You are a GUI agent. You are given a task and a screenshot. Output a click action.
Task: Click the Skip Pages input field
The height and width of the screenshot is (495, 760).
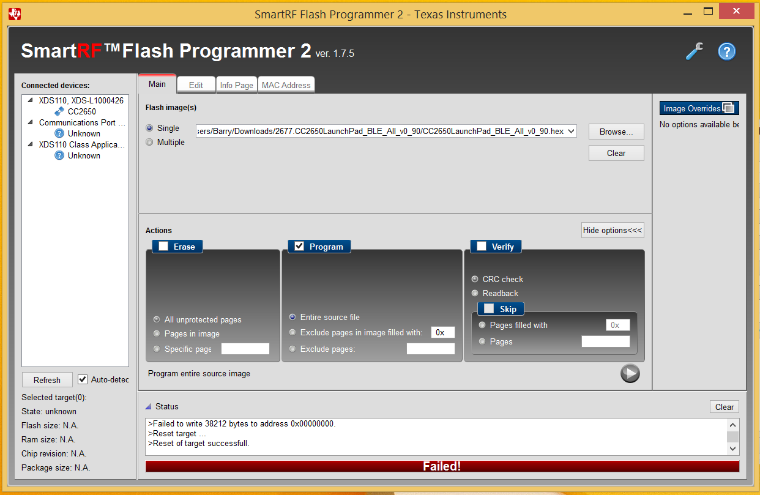click(606, 341)
